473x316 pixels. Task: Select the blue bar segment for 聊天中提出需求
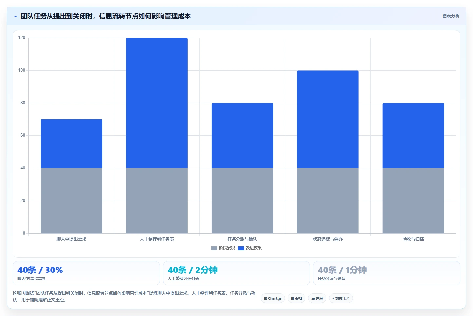[x=71, y=144]
